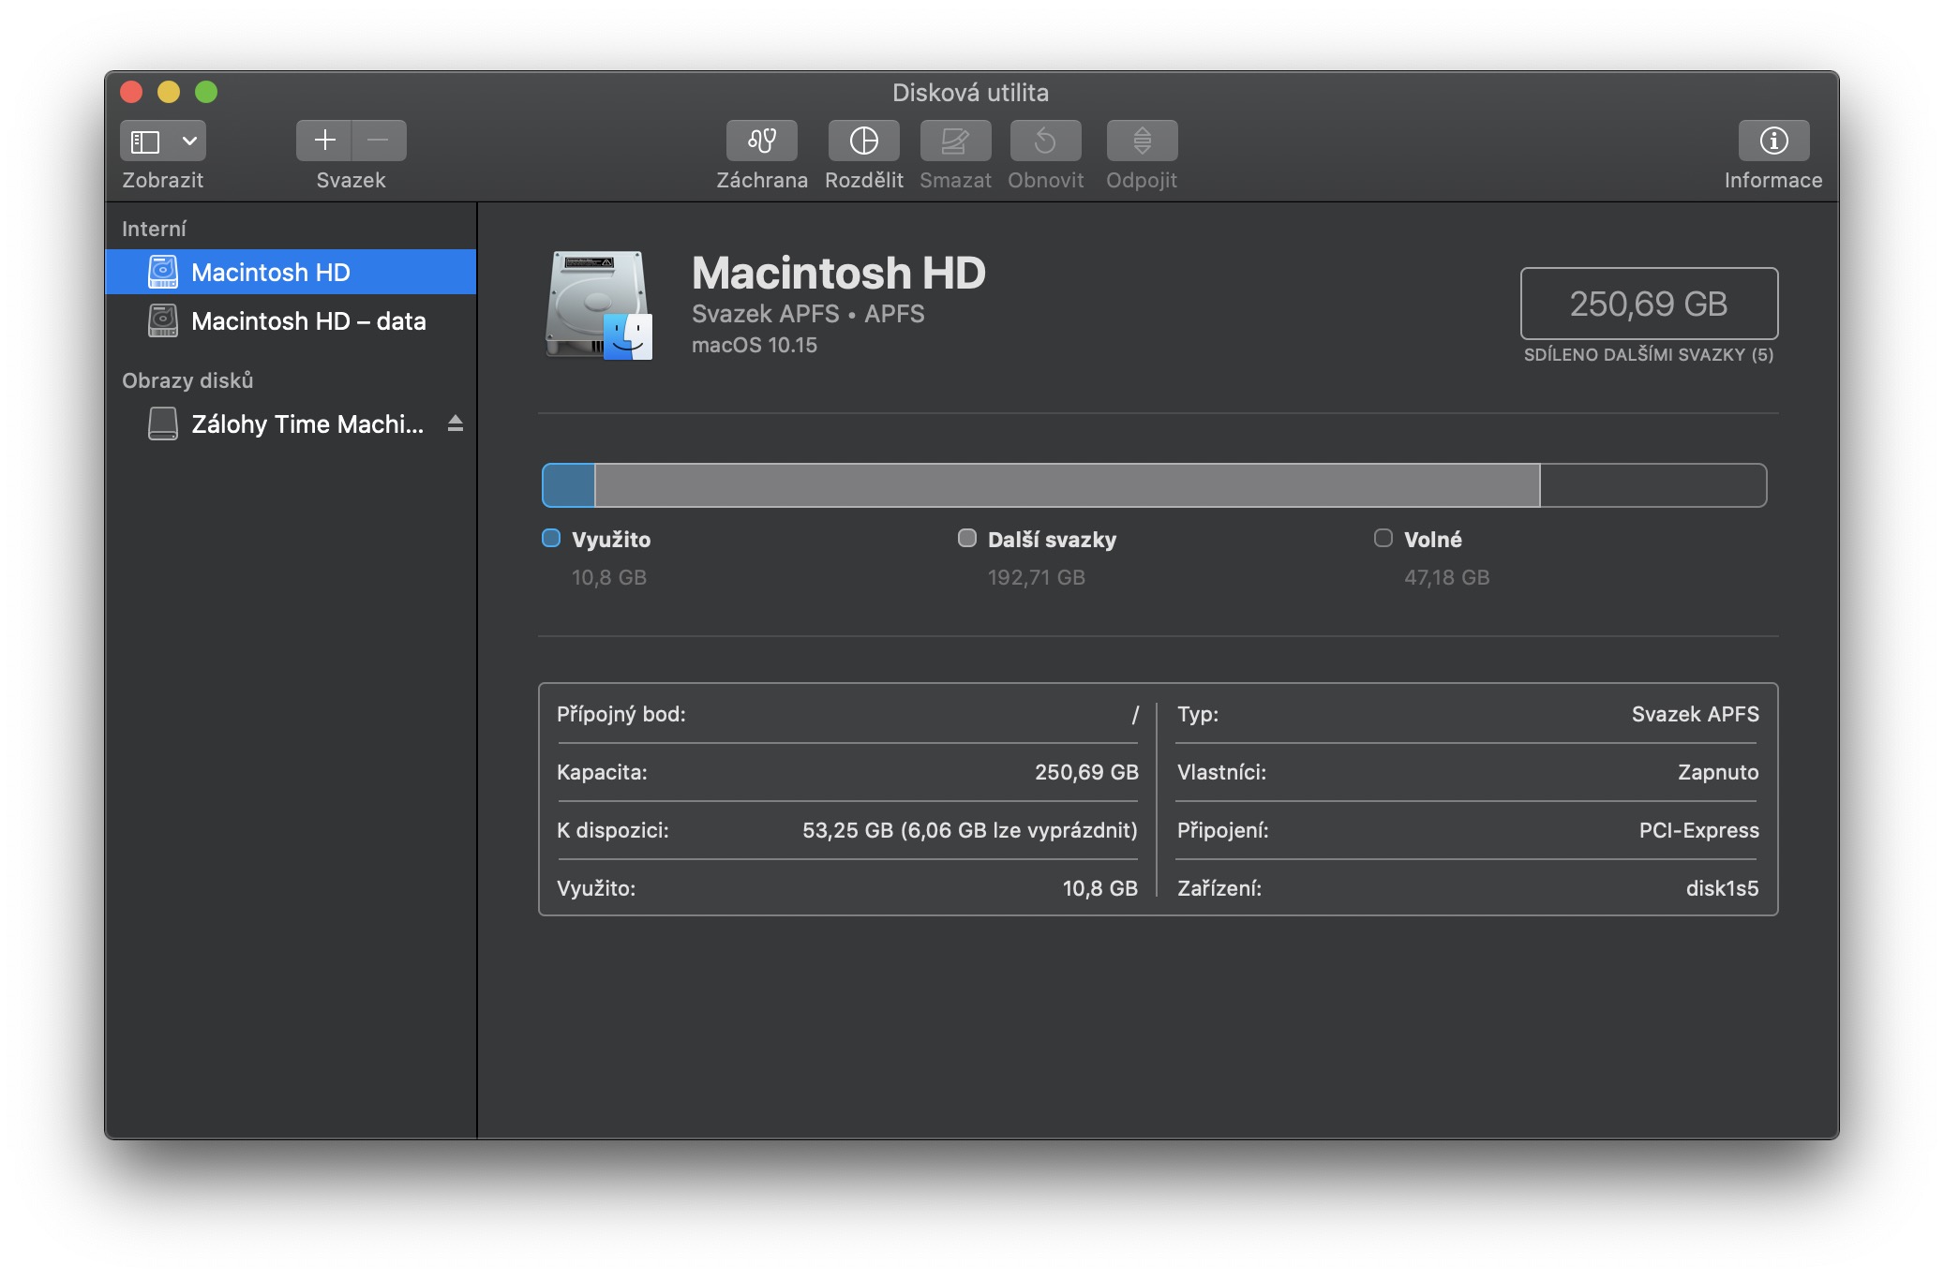Add a volume with plus button

[x=324, y=141]
